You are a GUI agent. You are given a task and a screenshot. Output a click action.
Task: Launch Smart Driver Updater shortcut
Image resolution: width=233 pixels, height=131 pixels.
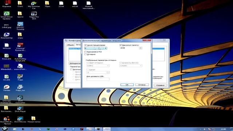[x=7, y=15]
